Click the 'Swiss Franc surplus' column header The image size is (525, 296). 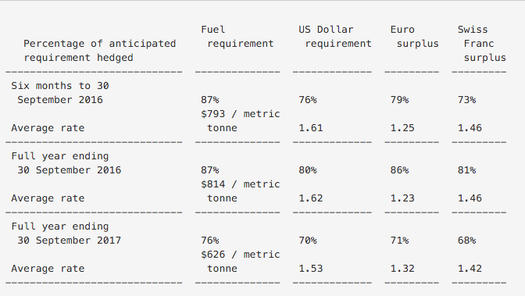[482, 44]
